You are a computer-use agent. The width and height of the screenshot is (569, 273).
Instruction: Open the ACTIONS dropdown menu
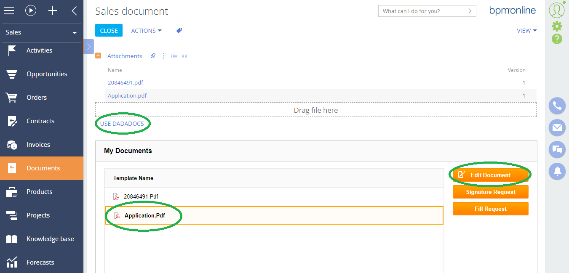(x=147, y=31)
